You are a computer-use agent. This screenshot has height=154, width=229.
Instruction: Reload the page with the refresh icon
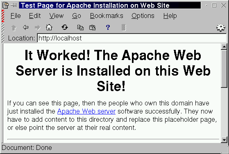pyautogui.click(x=65, y=27)
